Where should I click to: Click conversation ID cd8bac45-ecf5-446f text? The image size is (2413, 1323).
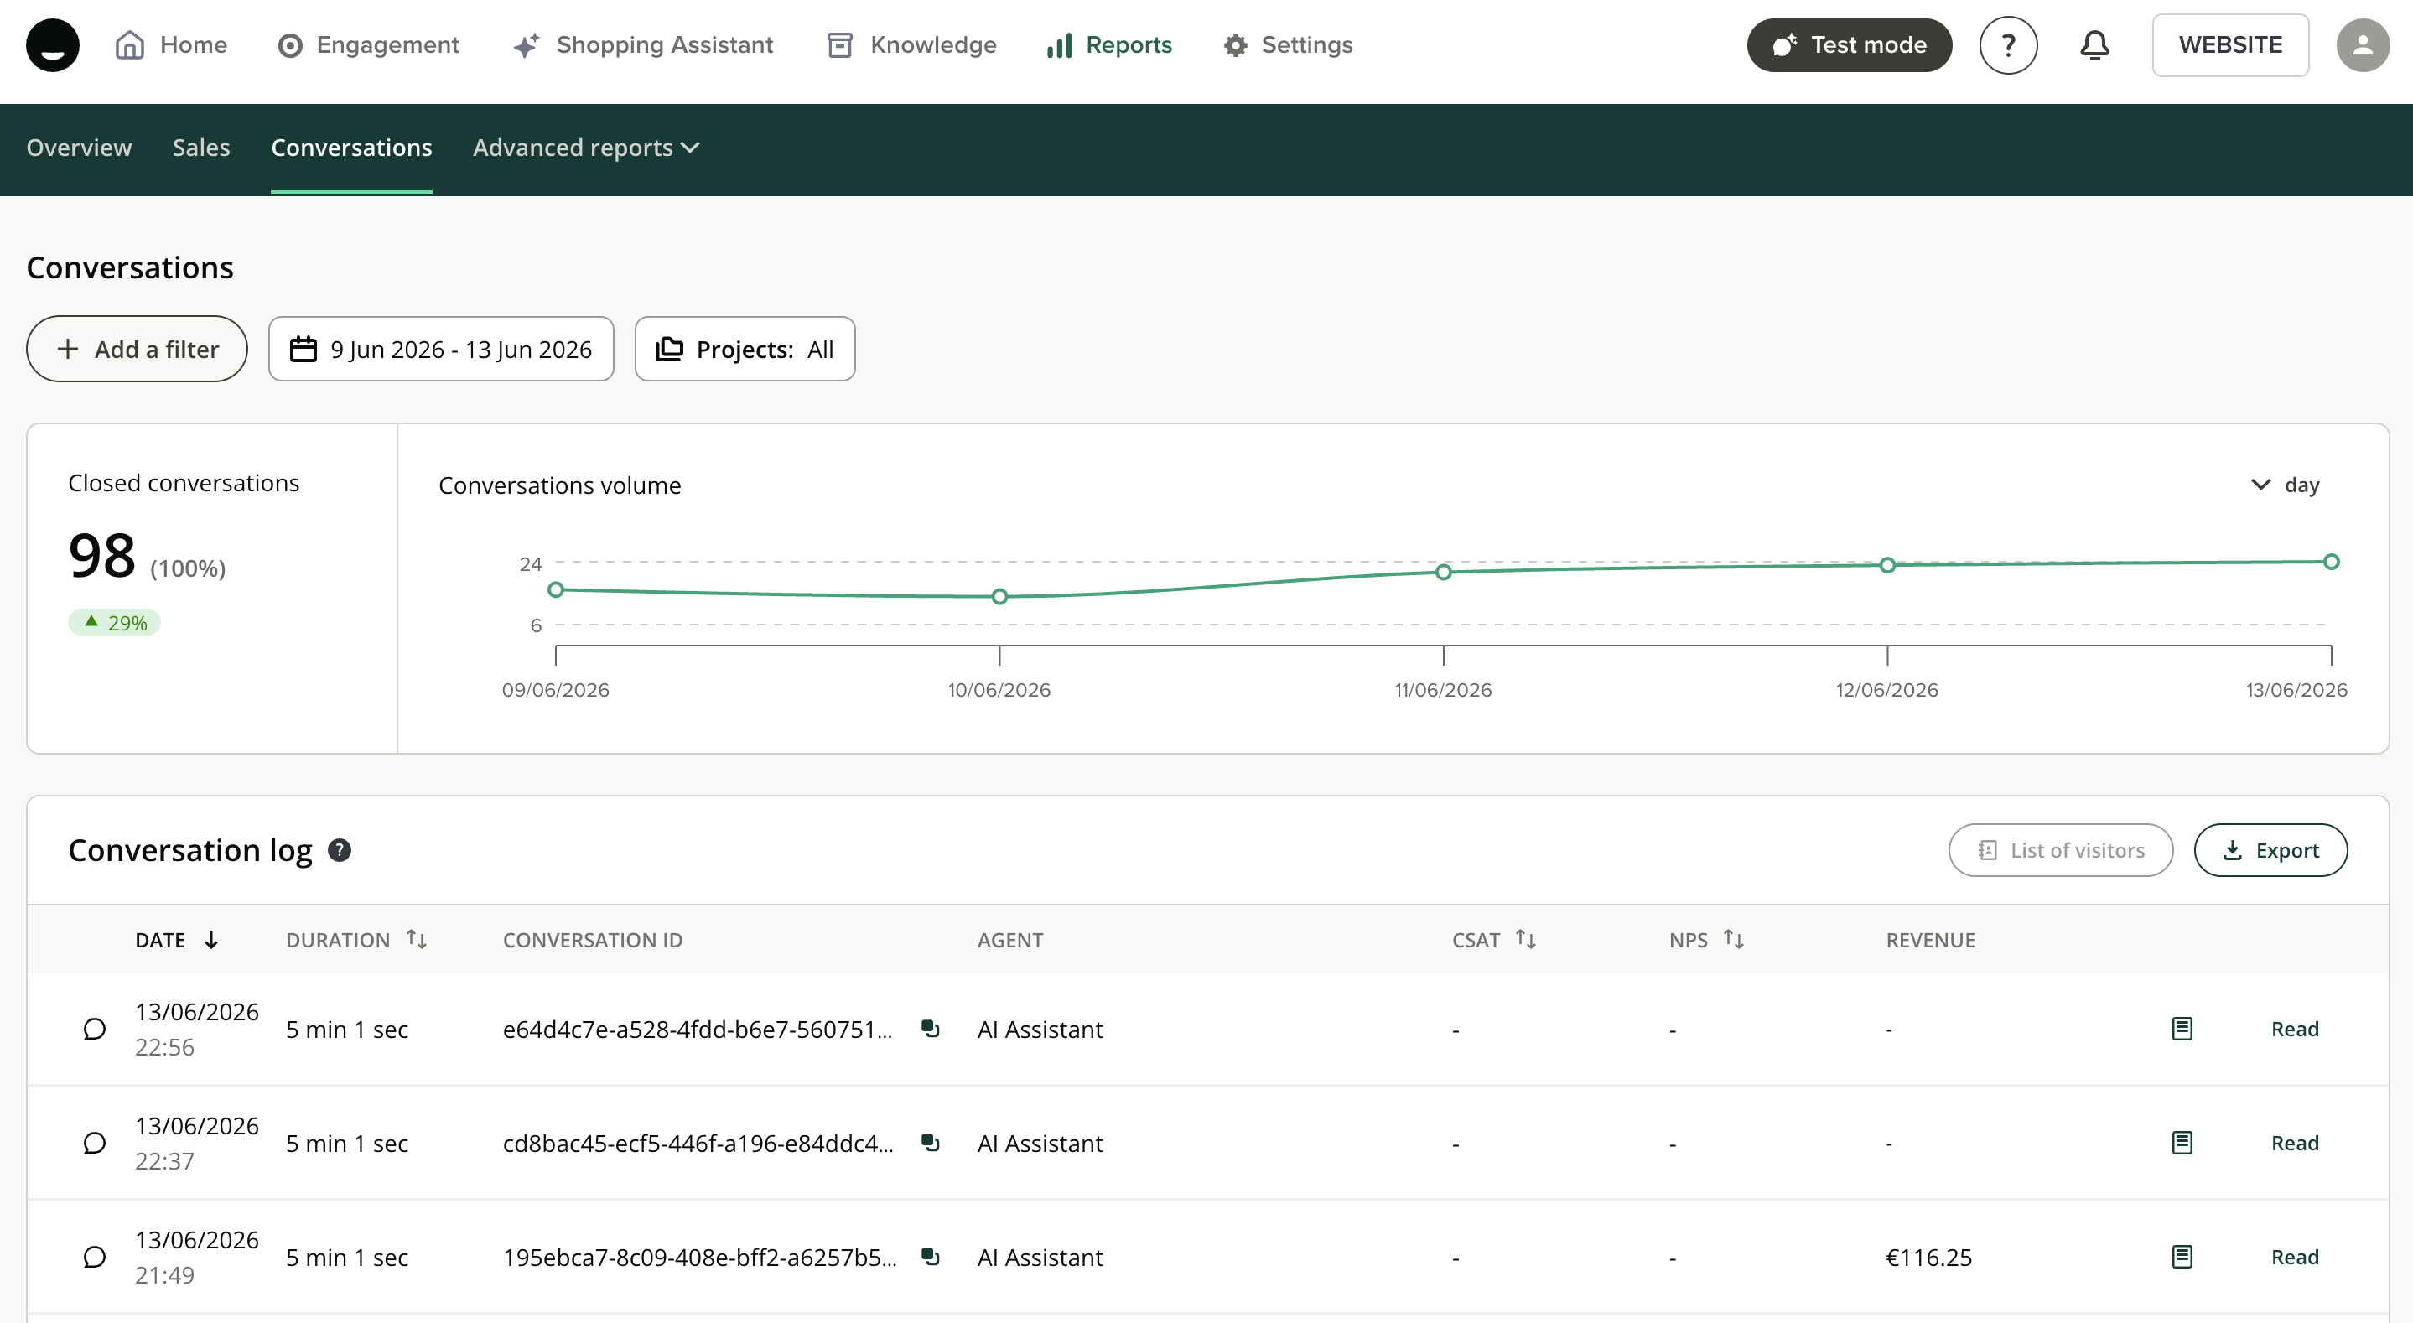698,1143
